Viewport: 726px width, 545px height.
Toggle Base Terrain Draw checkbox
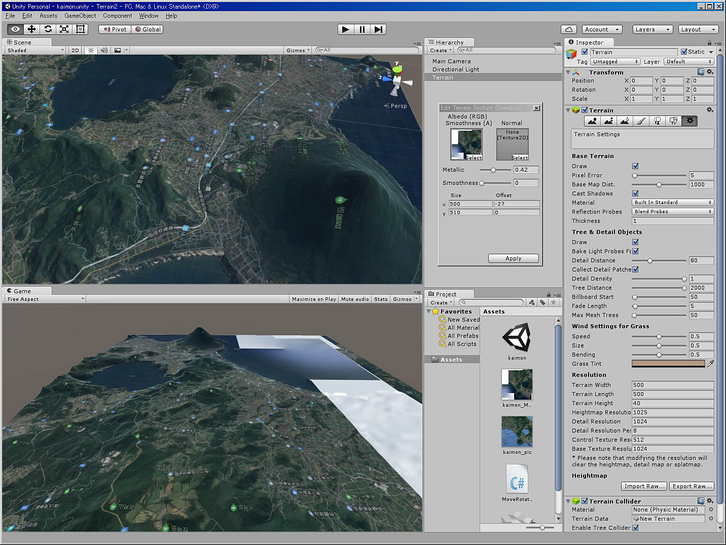coord(635,166)
